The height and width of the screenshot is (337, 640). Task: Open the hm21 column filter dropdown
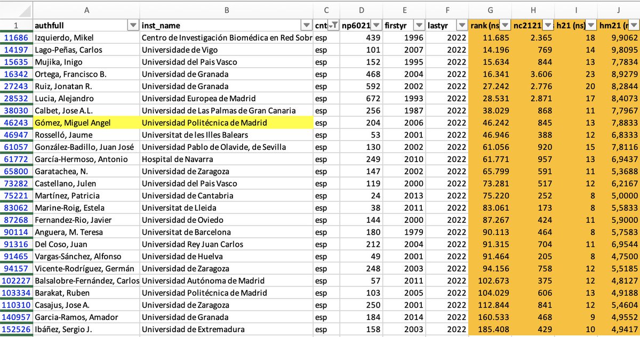pyautogui.click(x=634, y=26)
